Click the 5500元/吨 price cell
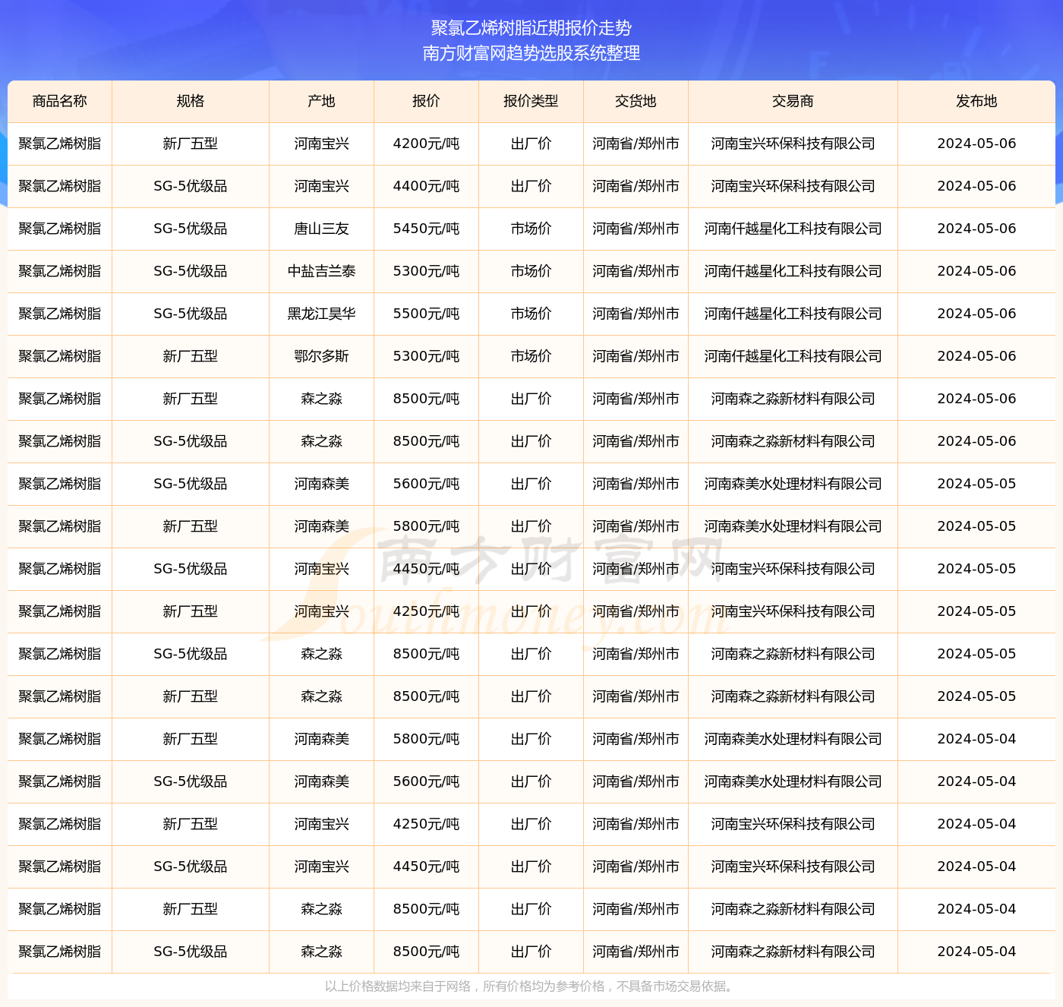 pos(426,314)
